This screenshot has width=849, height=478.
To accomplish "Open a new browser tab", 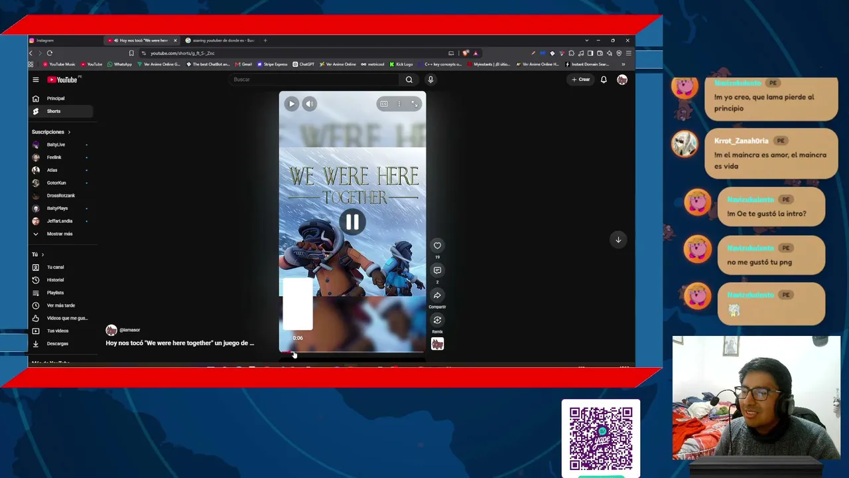I will [265, 40].
